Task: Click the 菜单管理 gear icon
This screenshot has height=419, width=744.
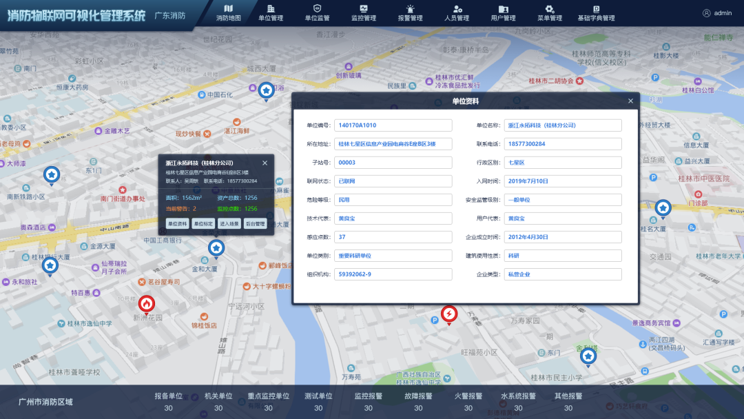Action: pos(549,8)
